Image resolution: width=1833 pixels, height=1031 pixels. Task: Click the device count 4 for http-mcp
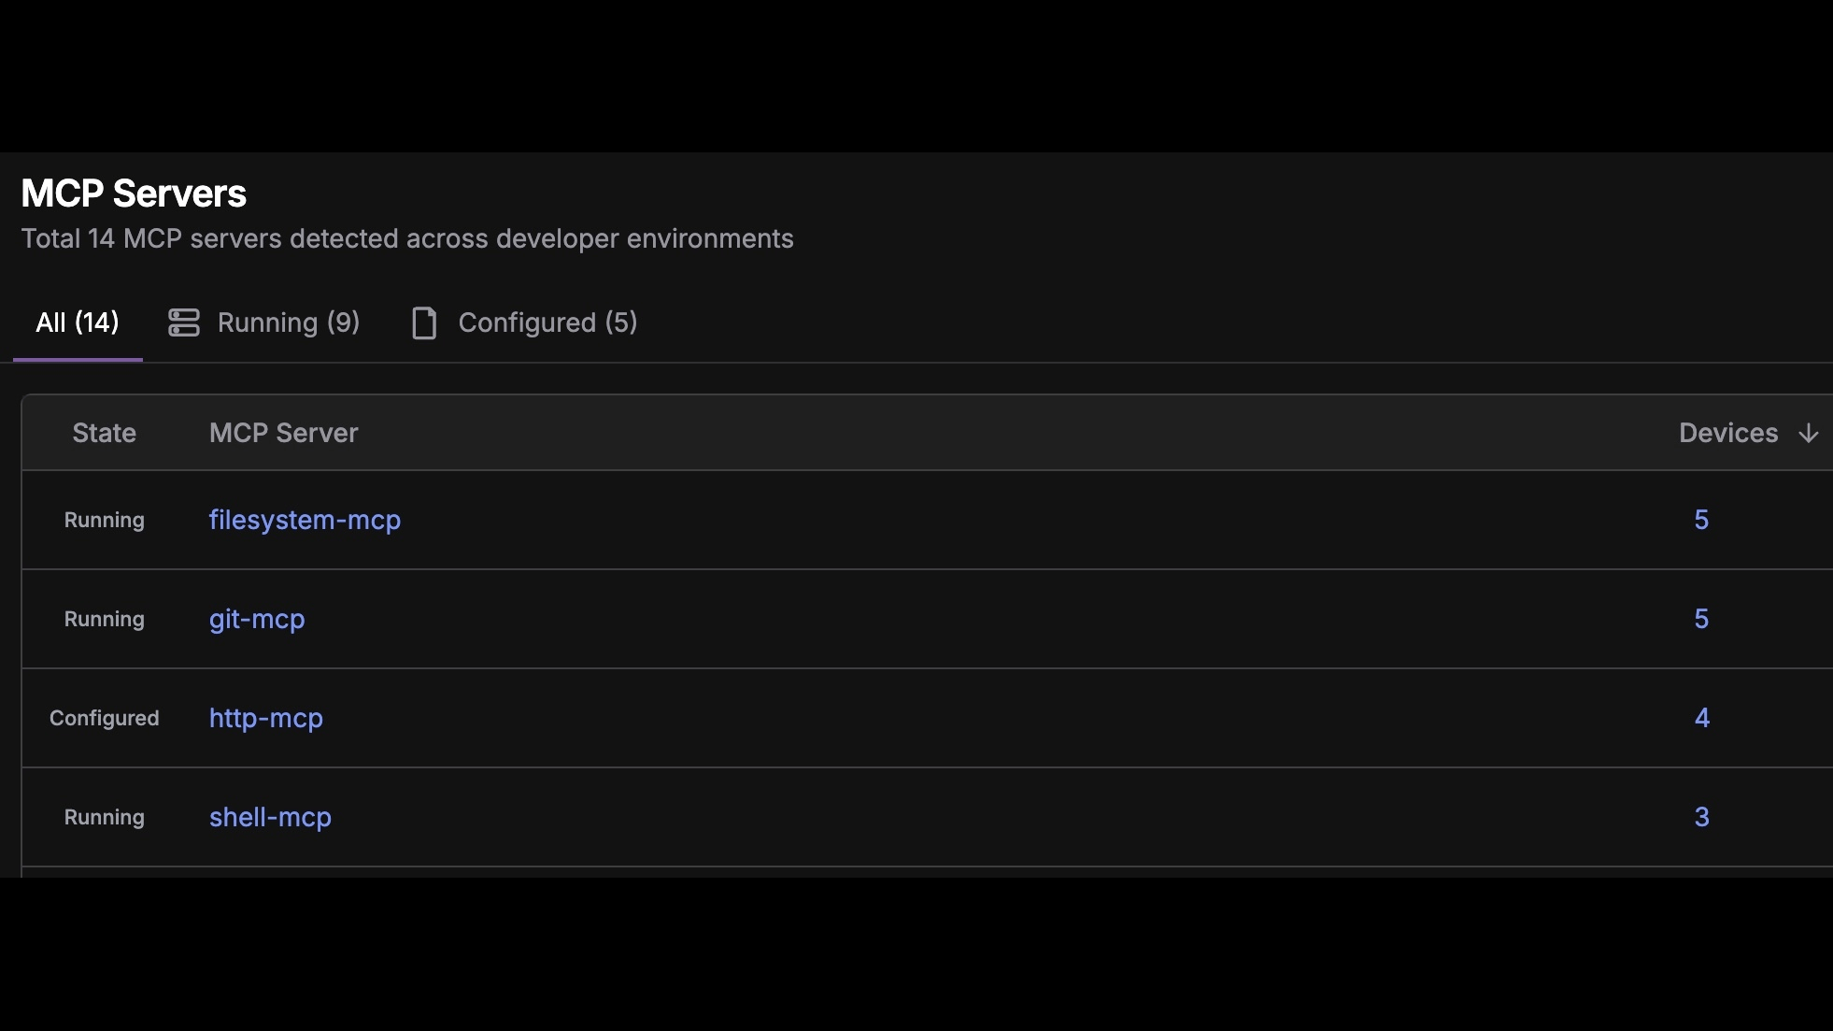point(1701,718)
